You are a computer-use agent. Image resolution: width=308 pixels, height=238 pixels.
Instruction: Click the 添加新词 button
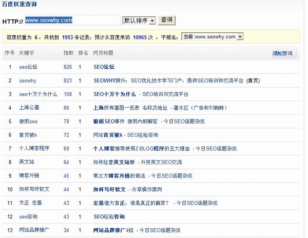pos(283,53)
